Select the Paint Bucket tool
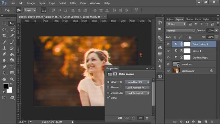The image size is (220, 124). [x=12, y=54]
